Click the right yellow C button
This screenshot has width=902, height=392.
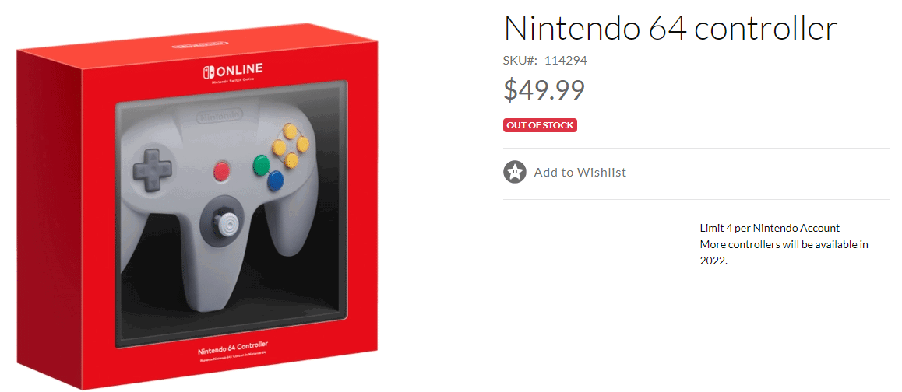303,144
